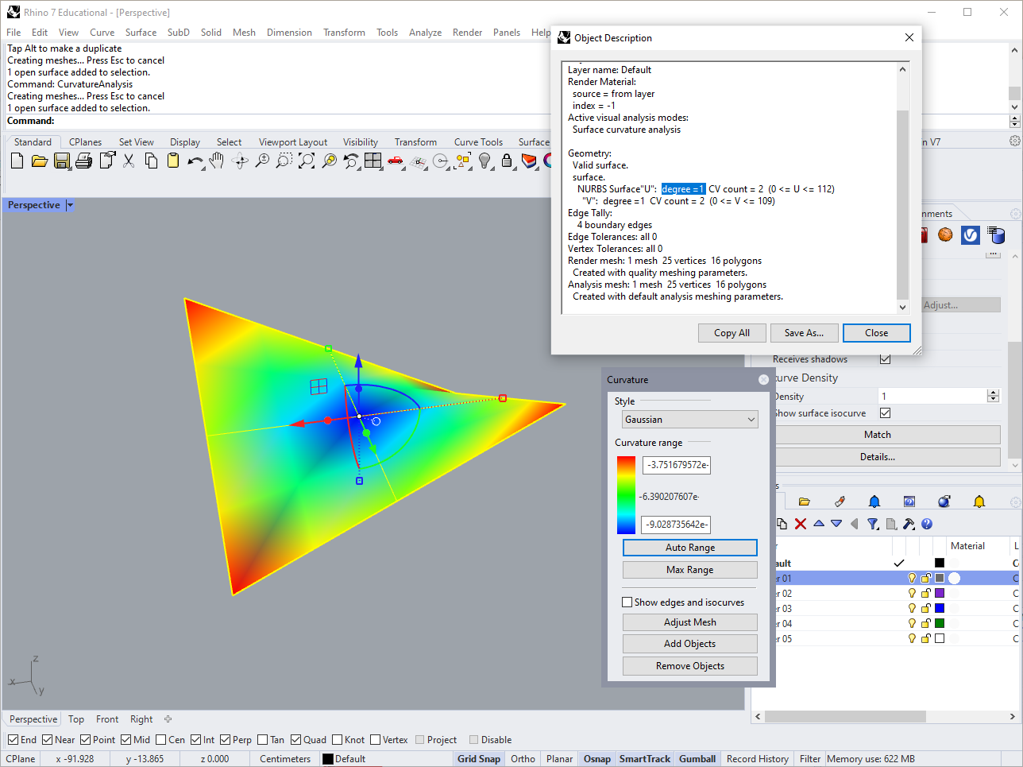Click the padlock Lock objects icon

[x=507, y=161]
